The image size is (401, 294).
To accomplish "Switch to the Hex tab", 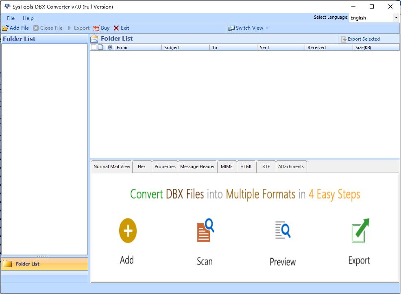I will [x=142, y=166].
